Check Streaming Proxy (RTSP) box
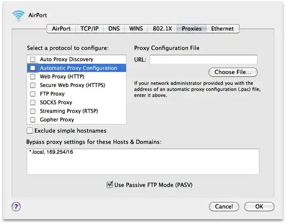286x224 pixels. click(33, 111)
